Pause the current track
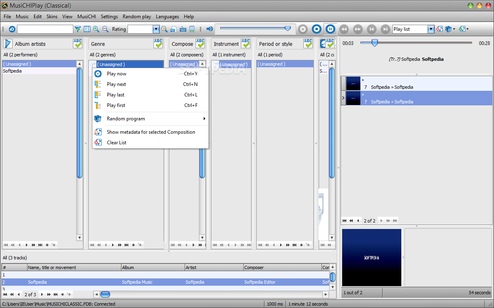The width and height of the screenshot is (494, 308). coord(330,29)
